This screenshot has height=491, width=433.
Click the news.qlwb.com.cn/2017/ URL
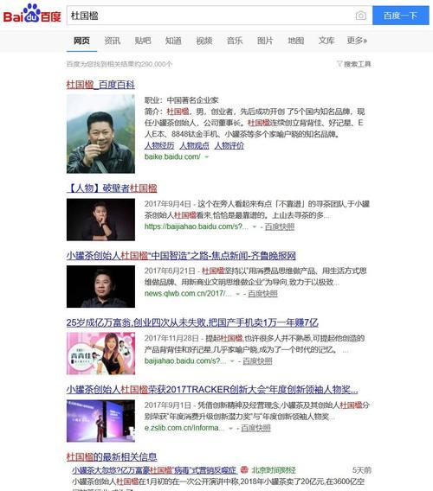pyautogui.click(x=188, y=293)
